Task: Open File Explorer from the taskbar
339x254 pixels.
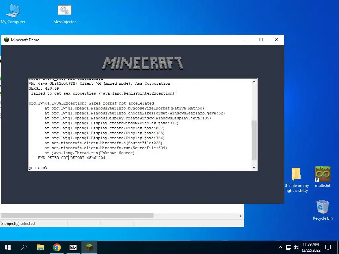Action: coord(40,247)
